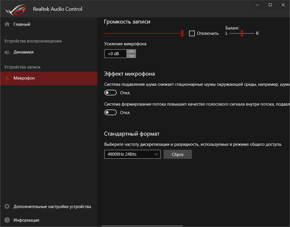
Task: Expand the microphone gain +0 dB selector
Action: [x=115, y=53]
